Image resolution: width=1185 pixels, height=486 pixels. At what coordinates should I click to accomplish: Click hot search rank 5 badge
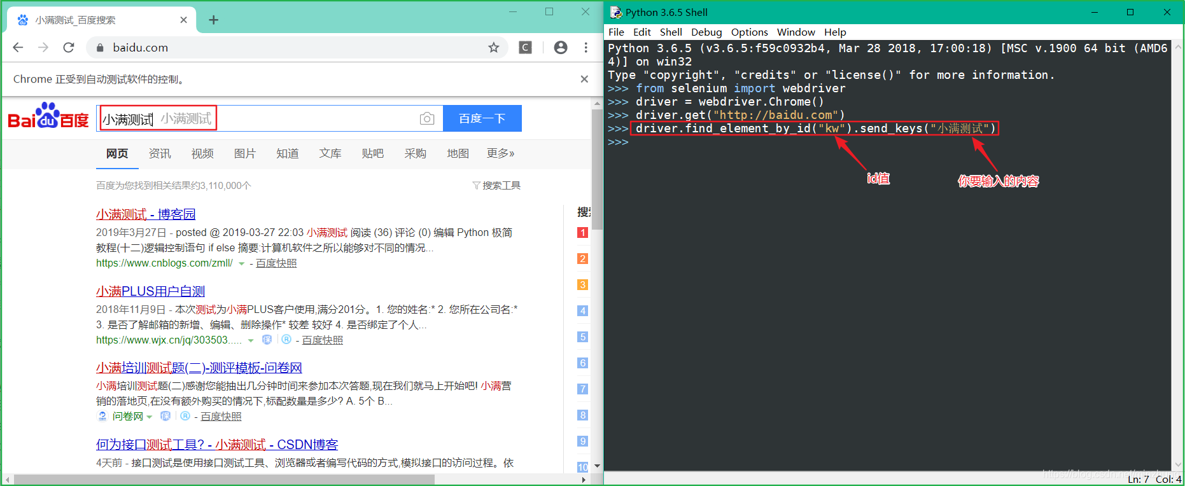click(582, 337)
